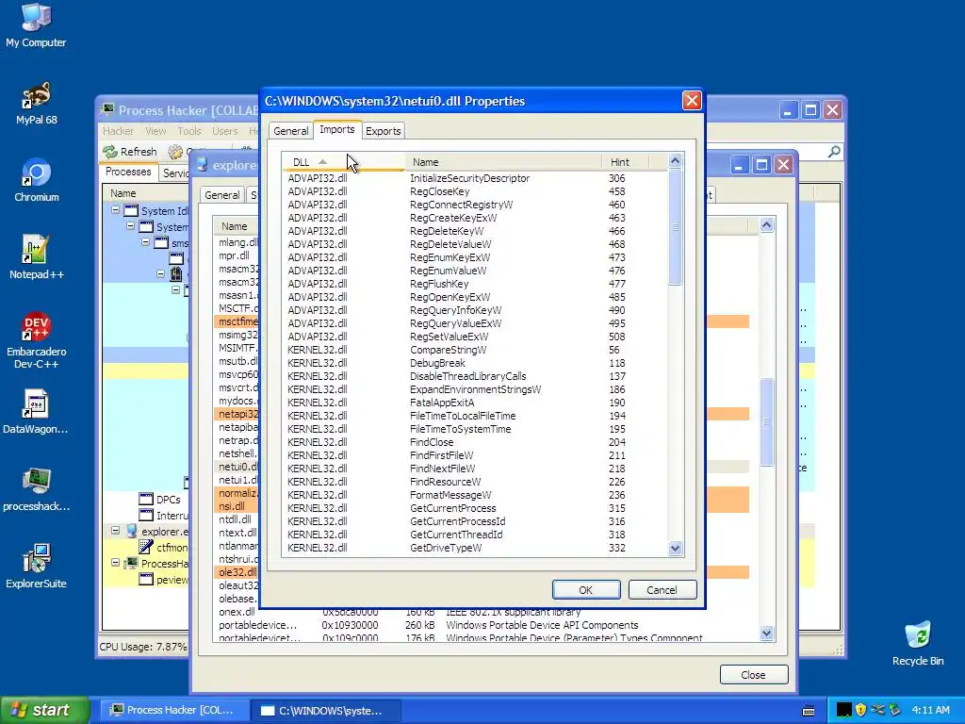This screenshot has height=724, width=965.
Task: Open the Recycle Bin
Action: click(918, 643)
